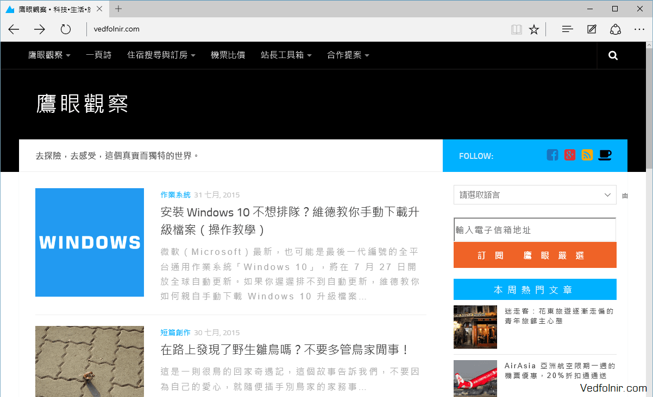Expand the 住宿搜尋與訂房 dropdown menu

tap(161, 55)
